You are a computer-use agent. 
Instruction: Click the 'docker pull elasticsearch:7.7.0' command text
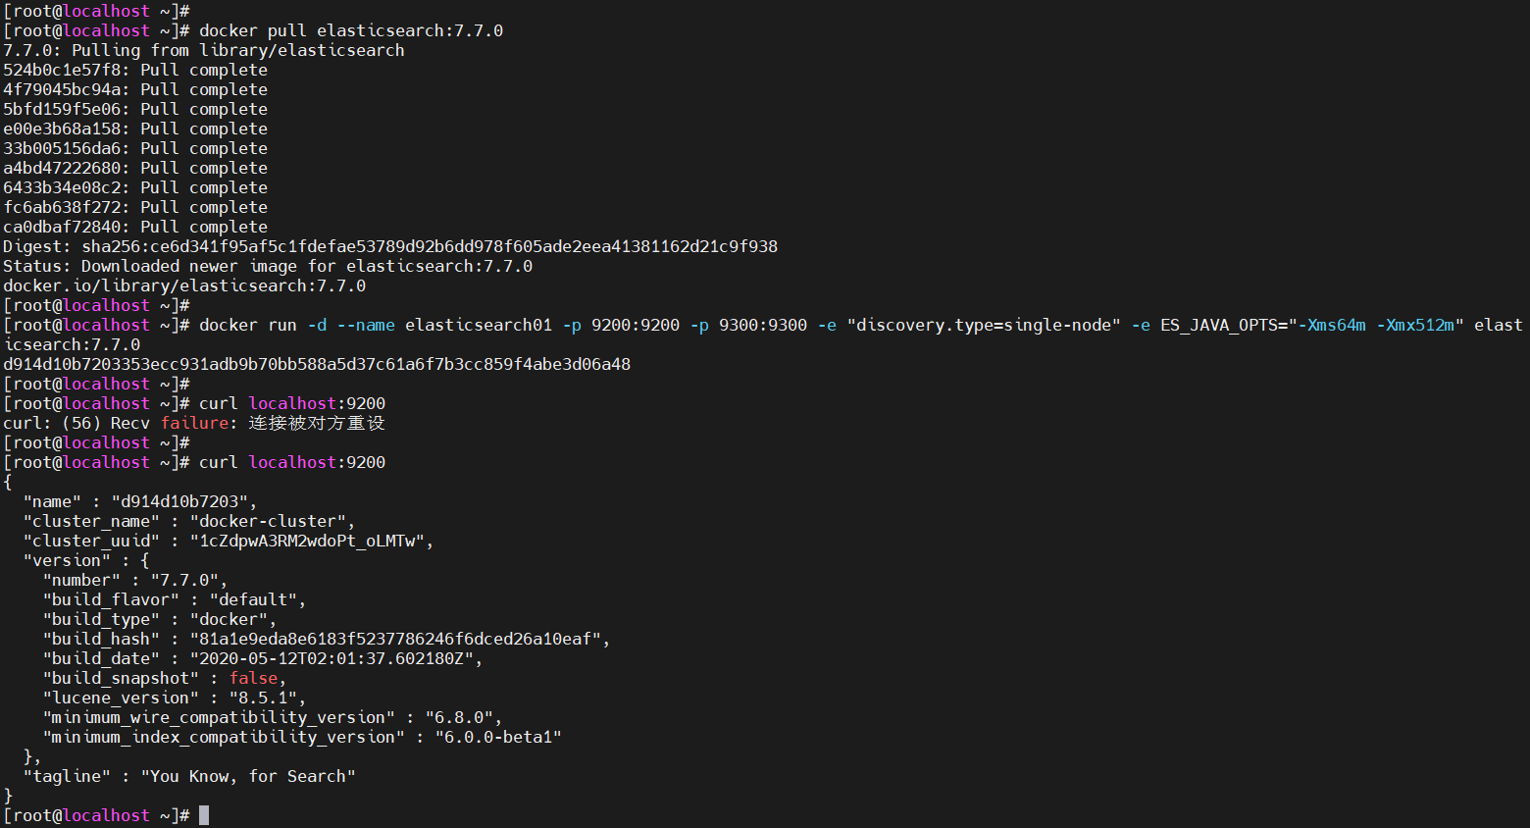click(351, 30)
